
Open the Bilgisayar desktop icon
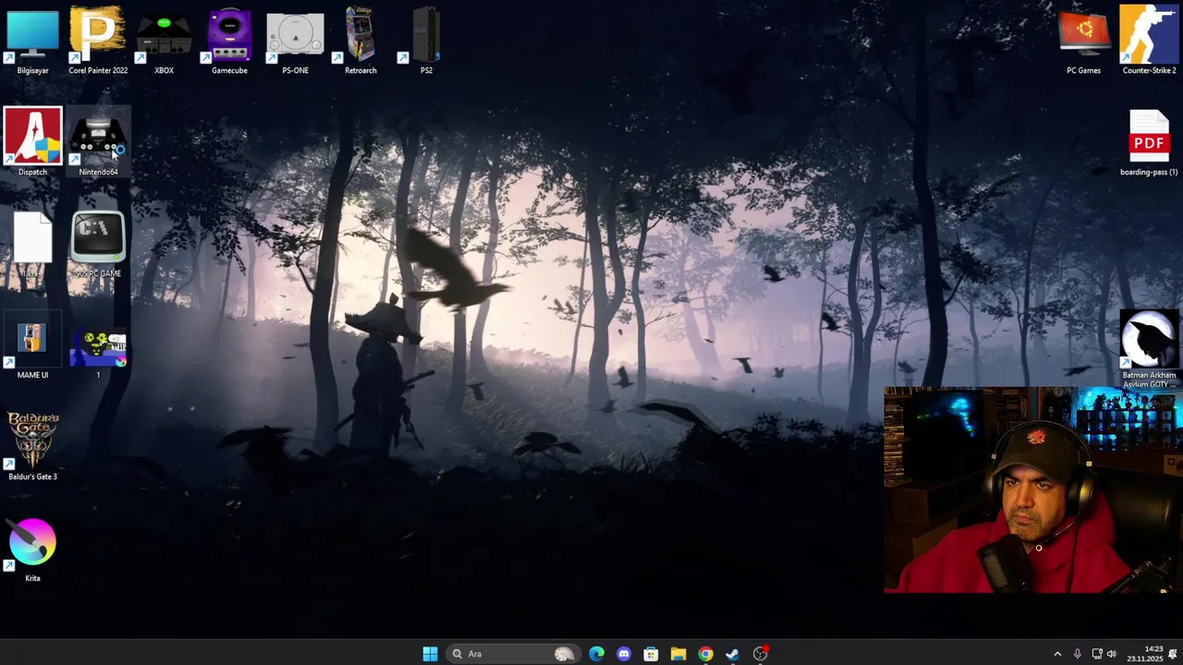[32, 39]
